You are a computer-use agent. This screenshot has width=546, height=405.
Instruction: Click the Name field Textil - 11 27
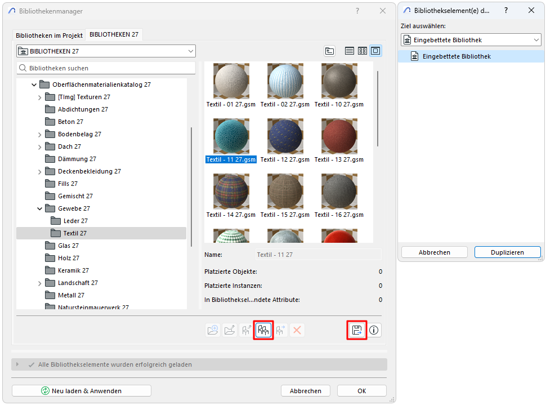pos(318,255)
